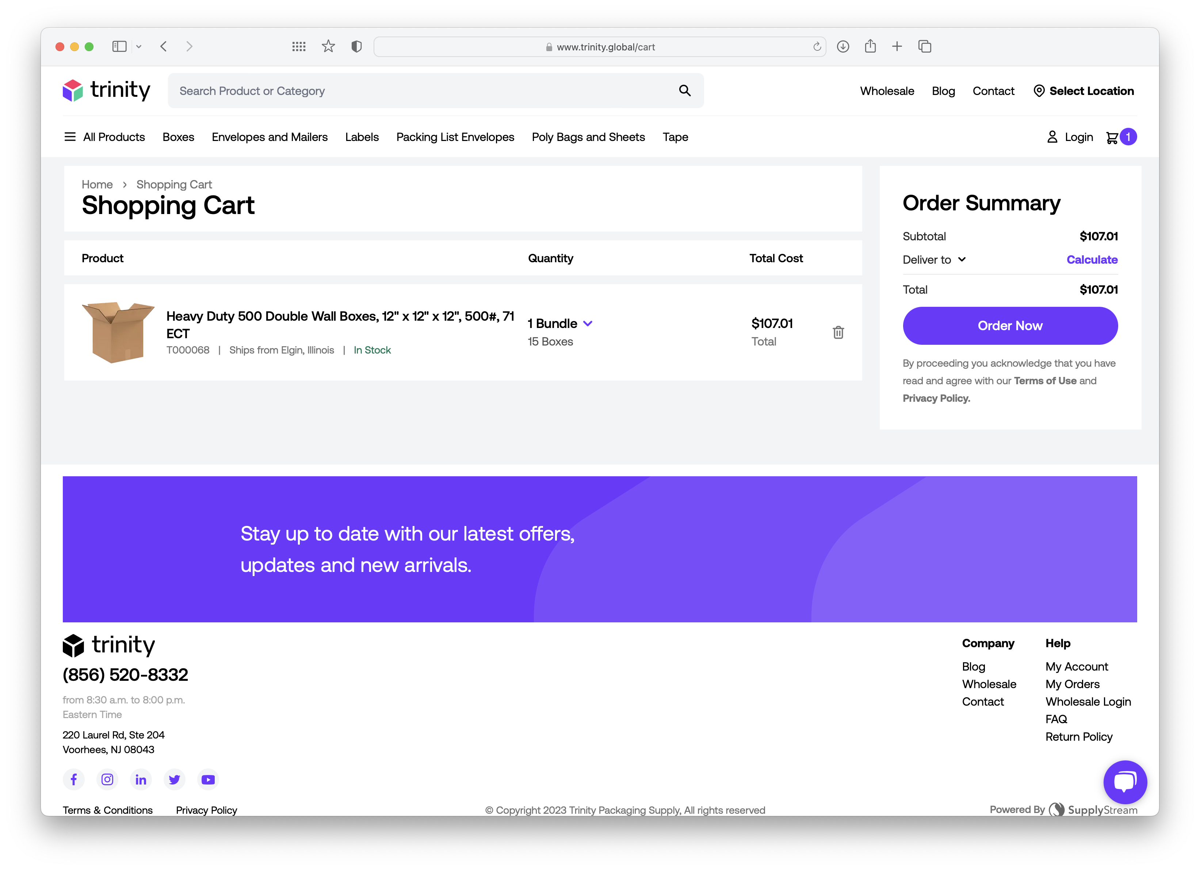Open My Orders in footer
Image resolution: width=1200 pixels, height=870 pixels.
pyautogui.click(x=1072, y=684)
